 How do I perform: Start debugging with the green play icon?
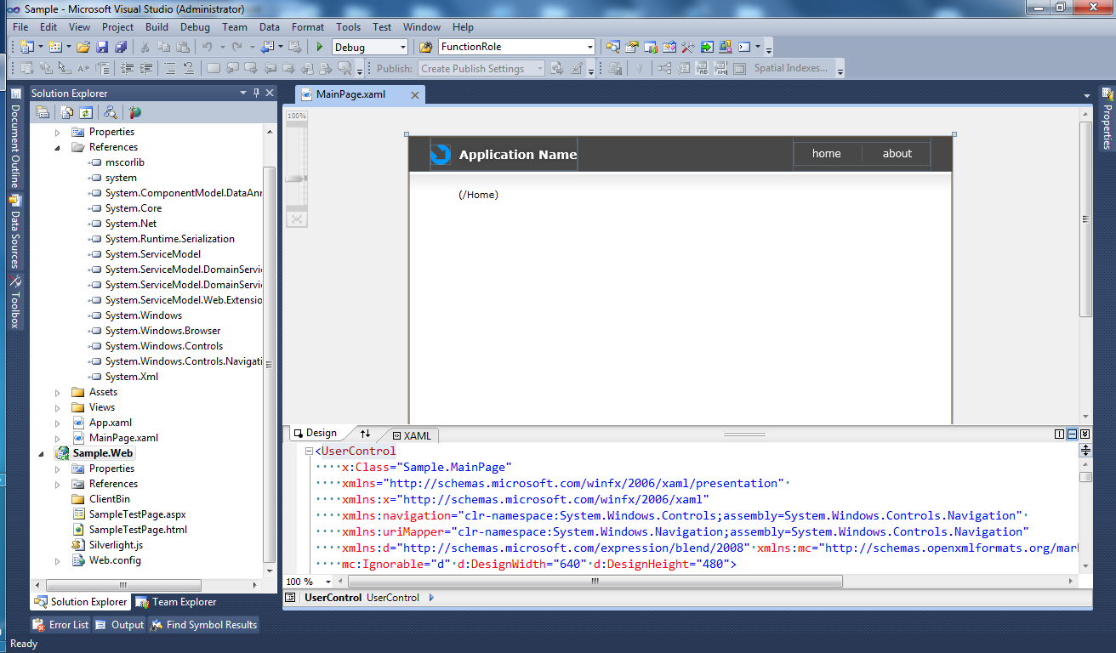320,47
